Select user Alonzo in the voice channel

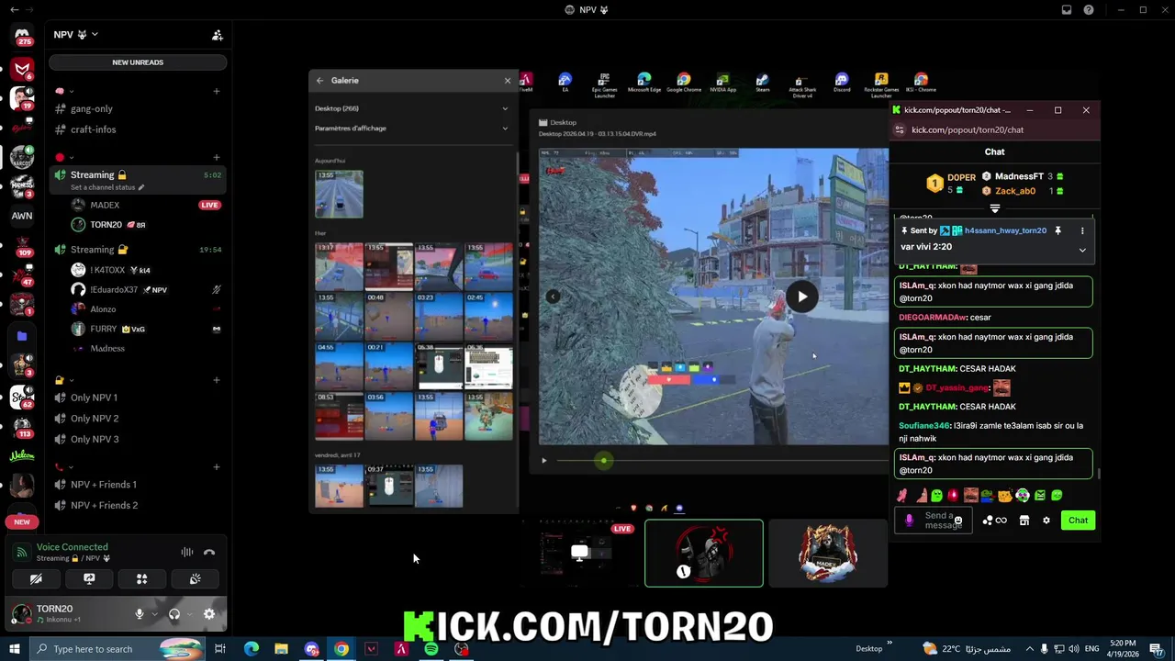pyautogui.click(x=103, y=309)
